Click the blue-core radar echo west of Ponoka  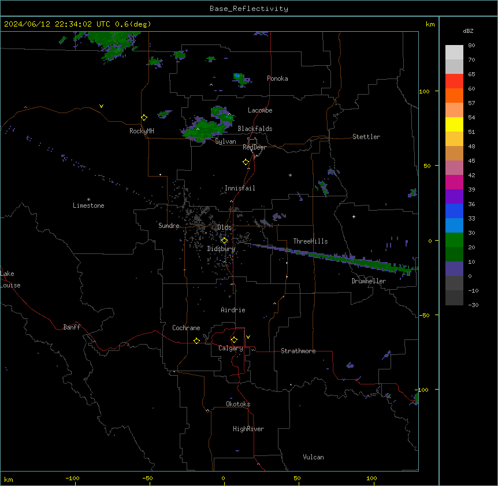click(241, 79)
